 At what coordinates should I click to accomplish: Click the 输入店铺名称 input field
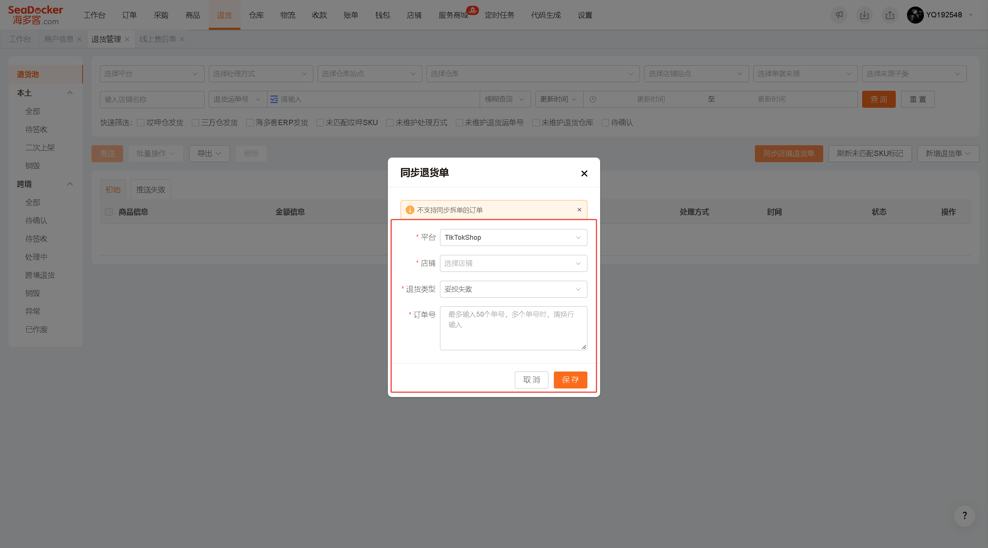[152, 99]
